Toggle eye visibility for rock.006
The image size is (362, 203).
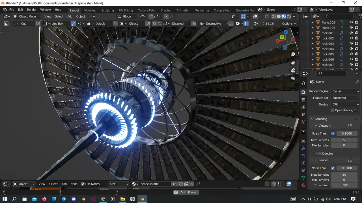click(351, 59)
